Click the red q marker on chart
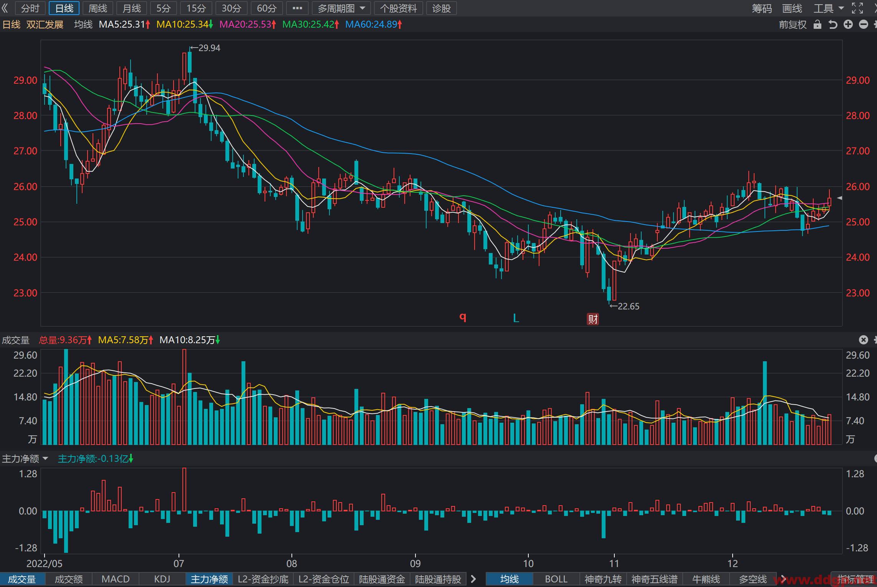Screen dimensions: 877x587 point(463,317)
